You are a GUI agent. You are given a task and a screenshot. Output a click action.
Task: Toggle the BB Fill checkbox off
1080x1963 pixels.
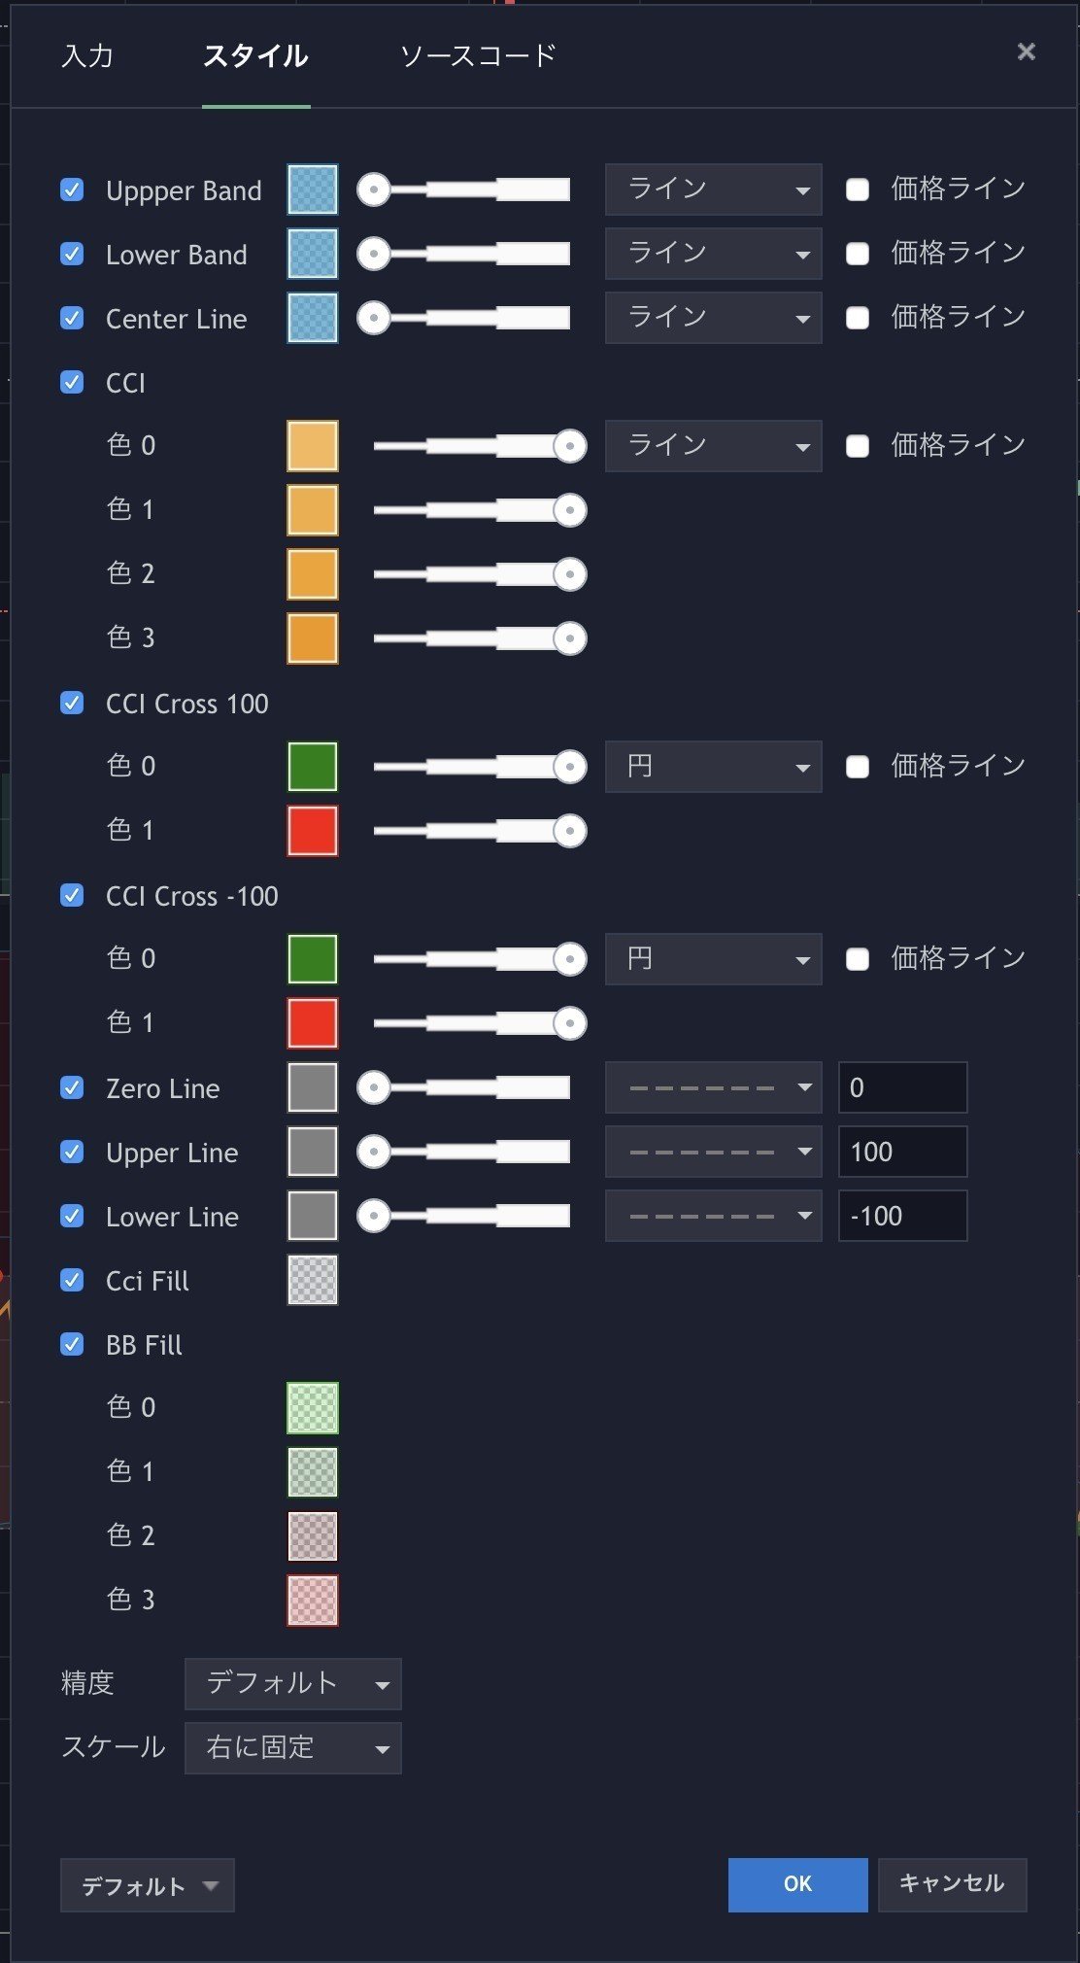click(x=71, y=1345)
